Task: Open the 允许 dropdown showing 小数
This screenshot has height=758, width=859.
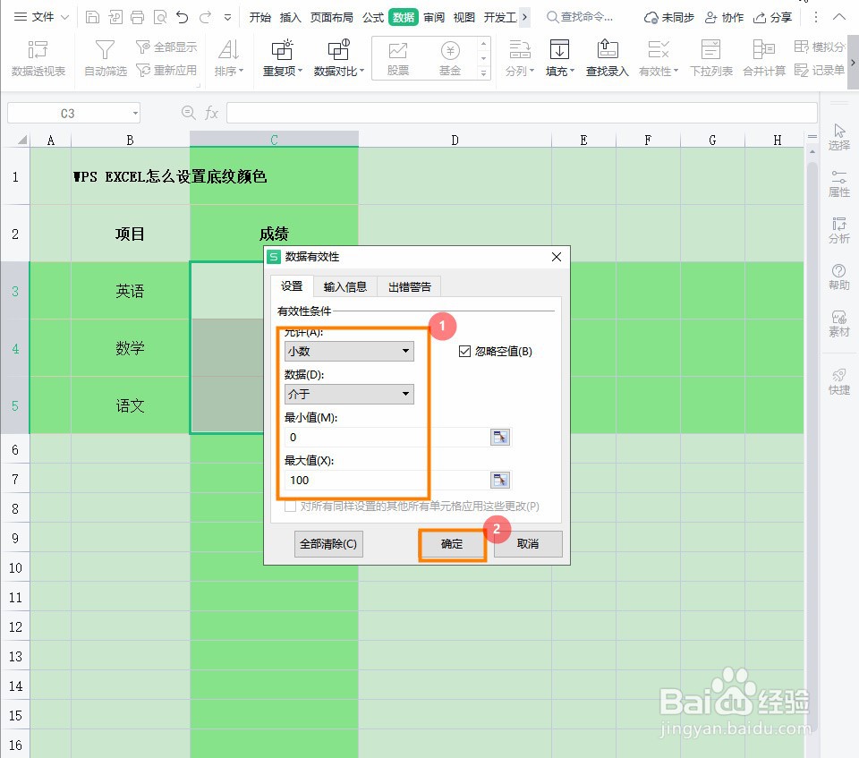Action: click(349, 351)
